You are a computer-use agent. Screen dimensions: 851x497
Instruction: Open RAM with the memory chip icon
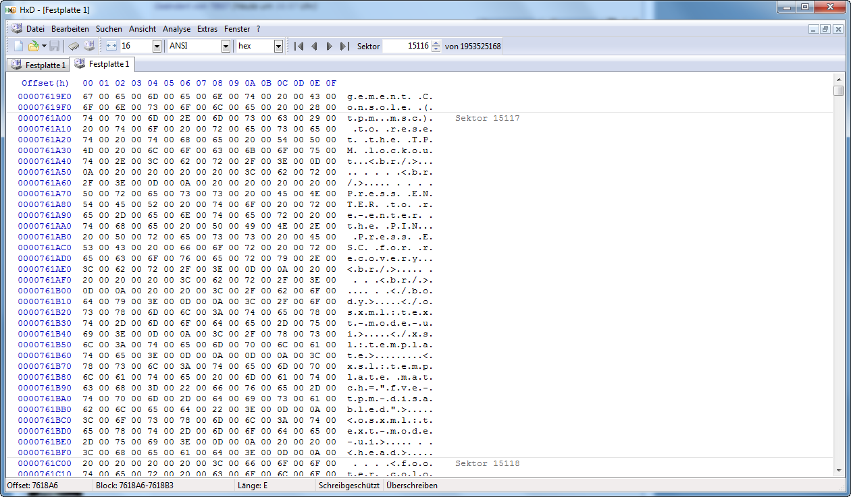click(74, 47)
